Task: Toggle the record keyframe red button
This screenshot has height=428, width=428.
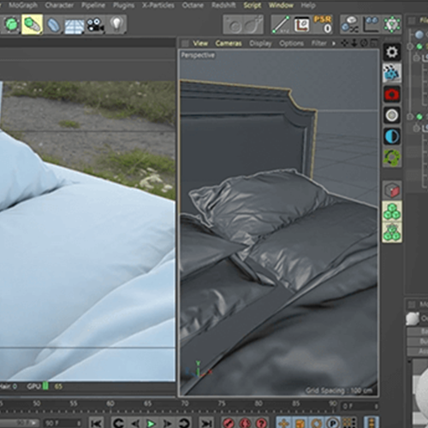Action: click(229, 423)
